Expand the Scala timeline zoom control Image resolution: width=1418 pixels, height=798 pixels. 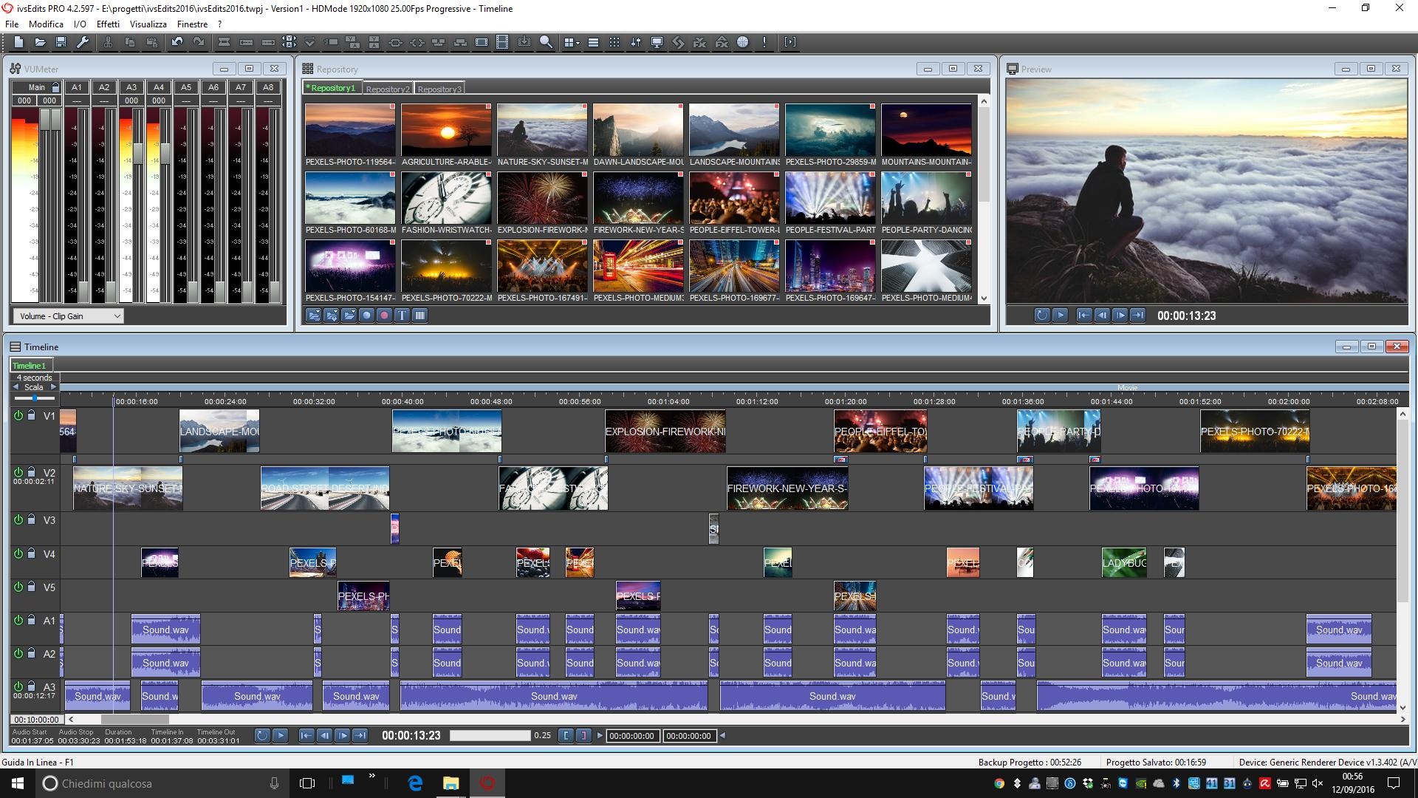[x=52, y=387]
